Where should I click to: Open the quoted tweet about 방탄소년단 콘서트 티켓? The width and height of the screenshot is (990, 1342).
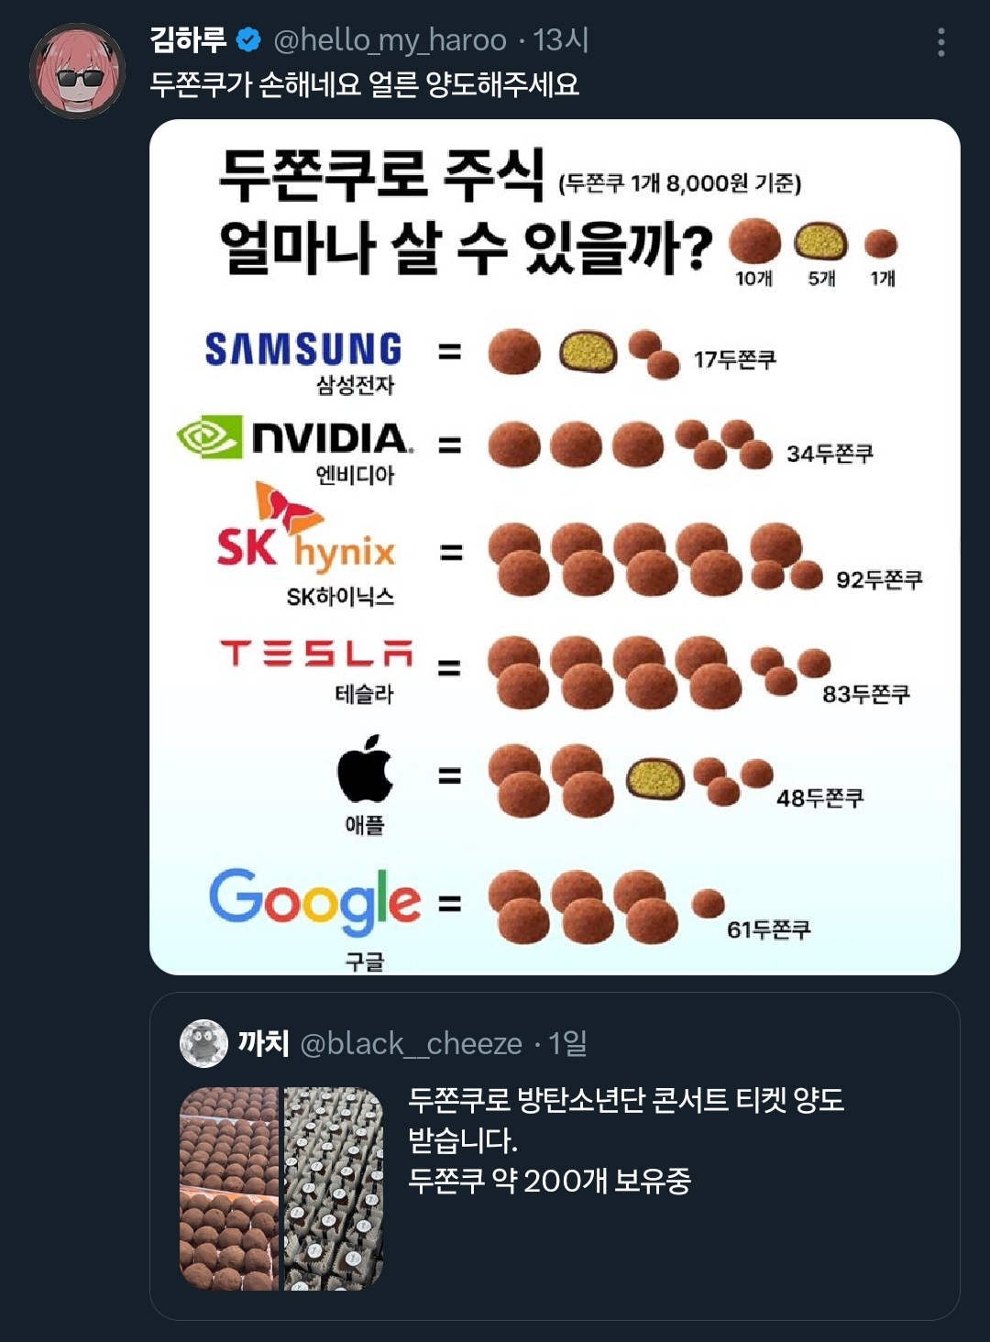point(626,1139)
